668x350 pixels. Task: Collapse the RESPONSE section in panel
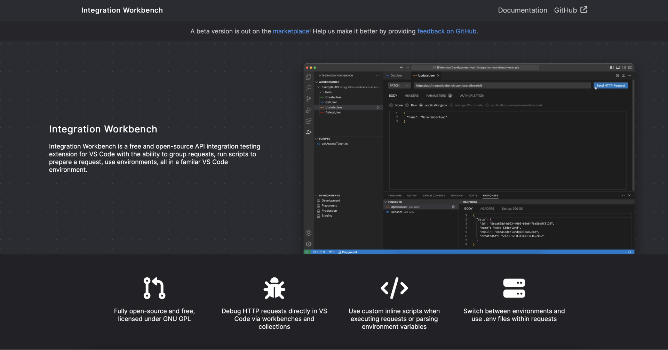461,202
